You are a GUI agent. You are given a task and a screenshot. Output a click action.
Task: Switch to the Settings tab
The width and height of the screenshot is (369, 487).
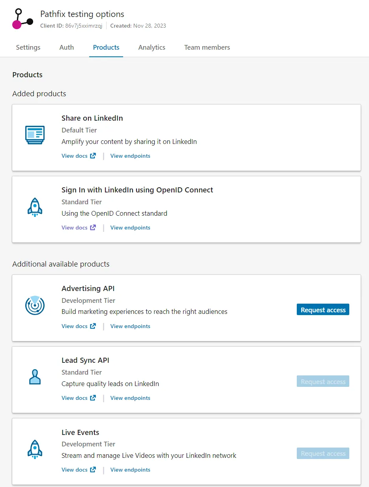point(28,47)
